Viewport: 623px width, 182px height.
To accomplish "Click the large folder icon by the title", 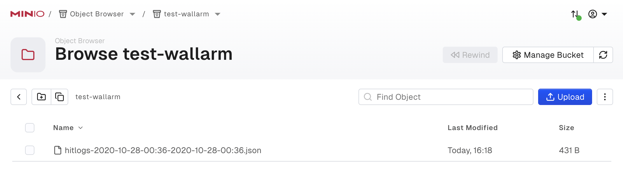I will coord(28,55).
